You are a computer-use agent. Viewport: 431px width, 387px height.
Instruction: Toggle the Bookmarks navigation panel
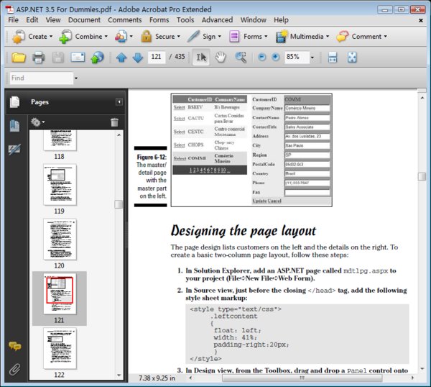click(x=14, y=126)
